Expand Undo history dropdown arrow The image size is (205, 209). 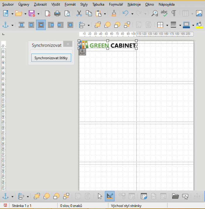coord(132,14)
